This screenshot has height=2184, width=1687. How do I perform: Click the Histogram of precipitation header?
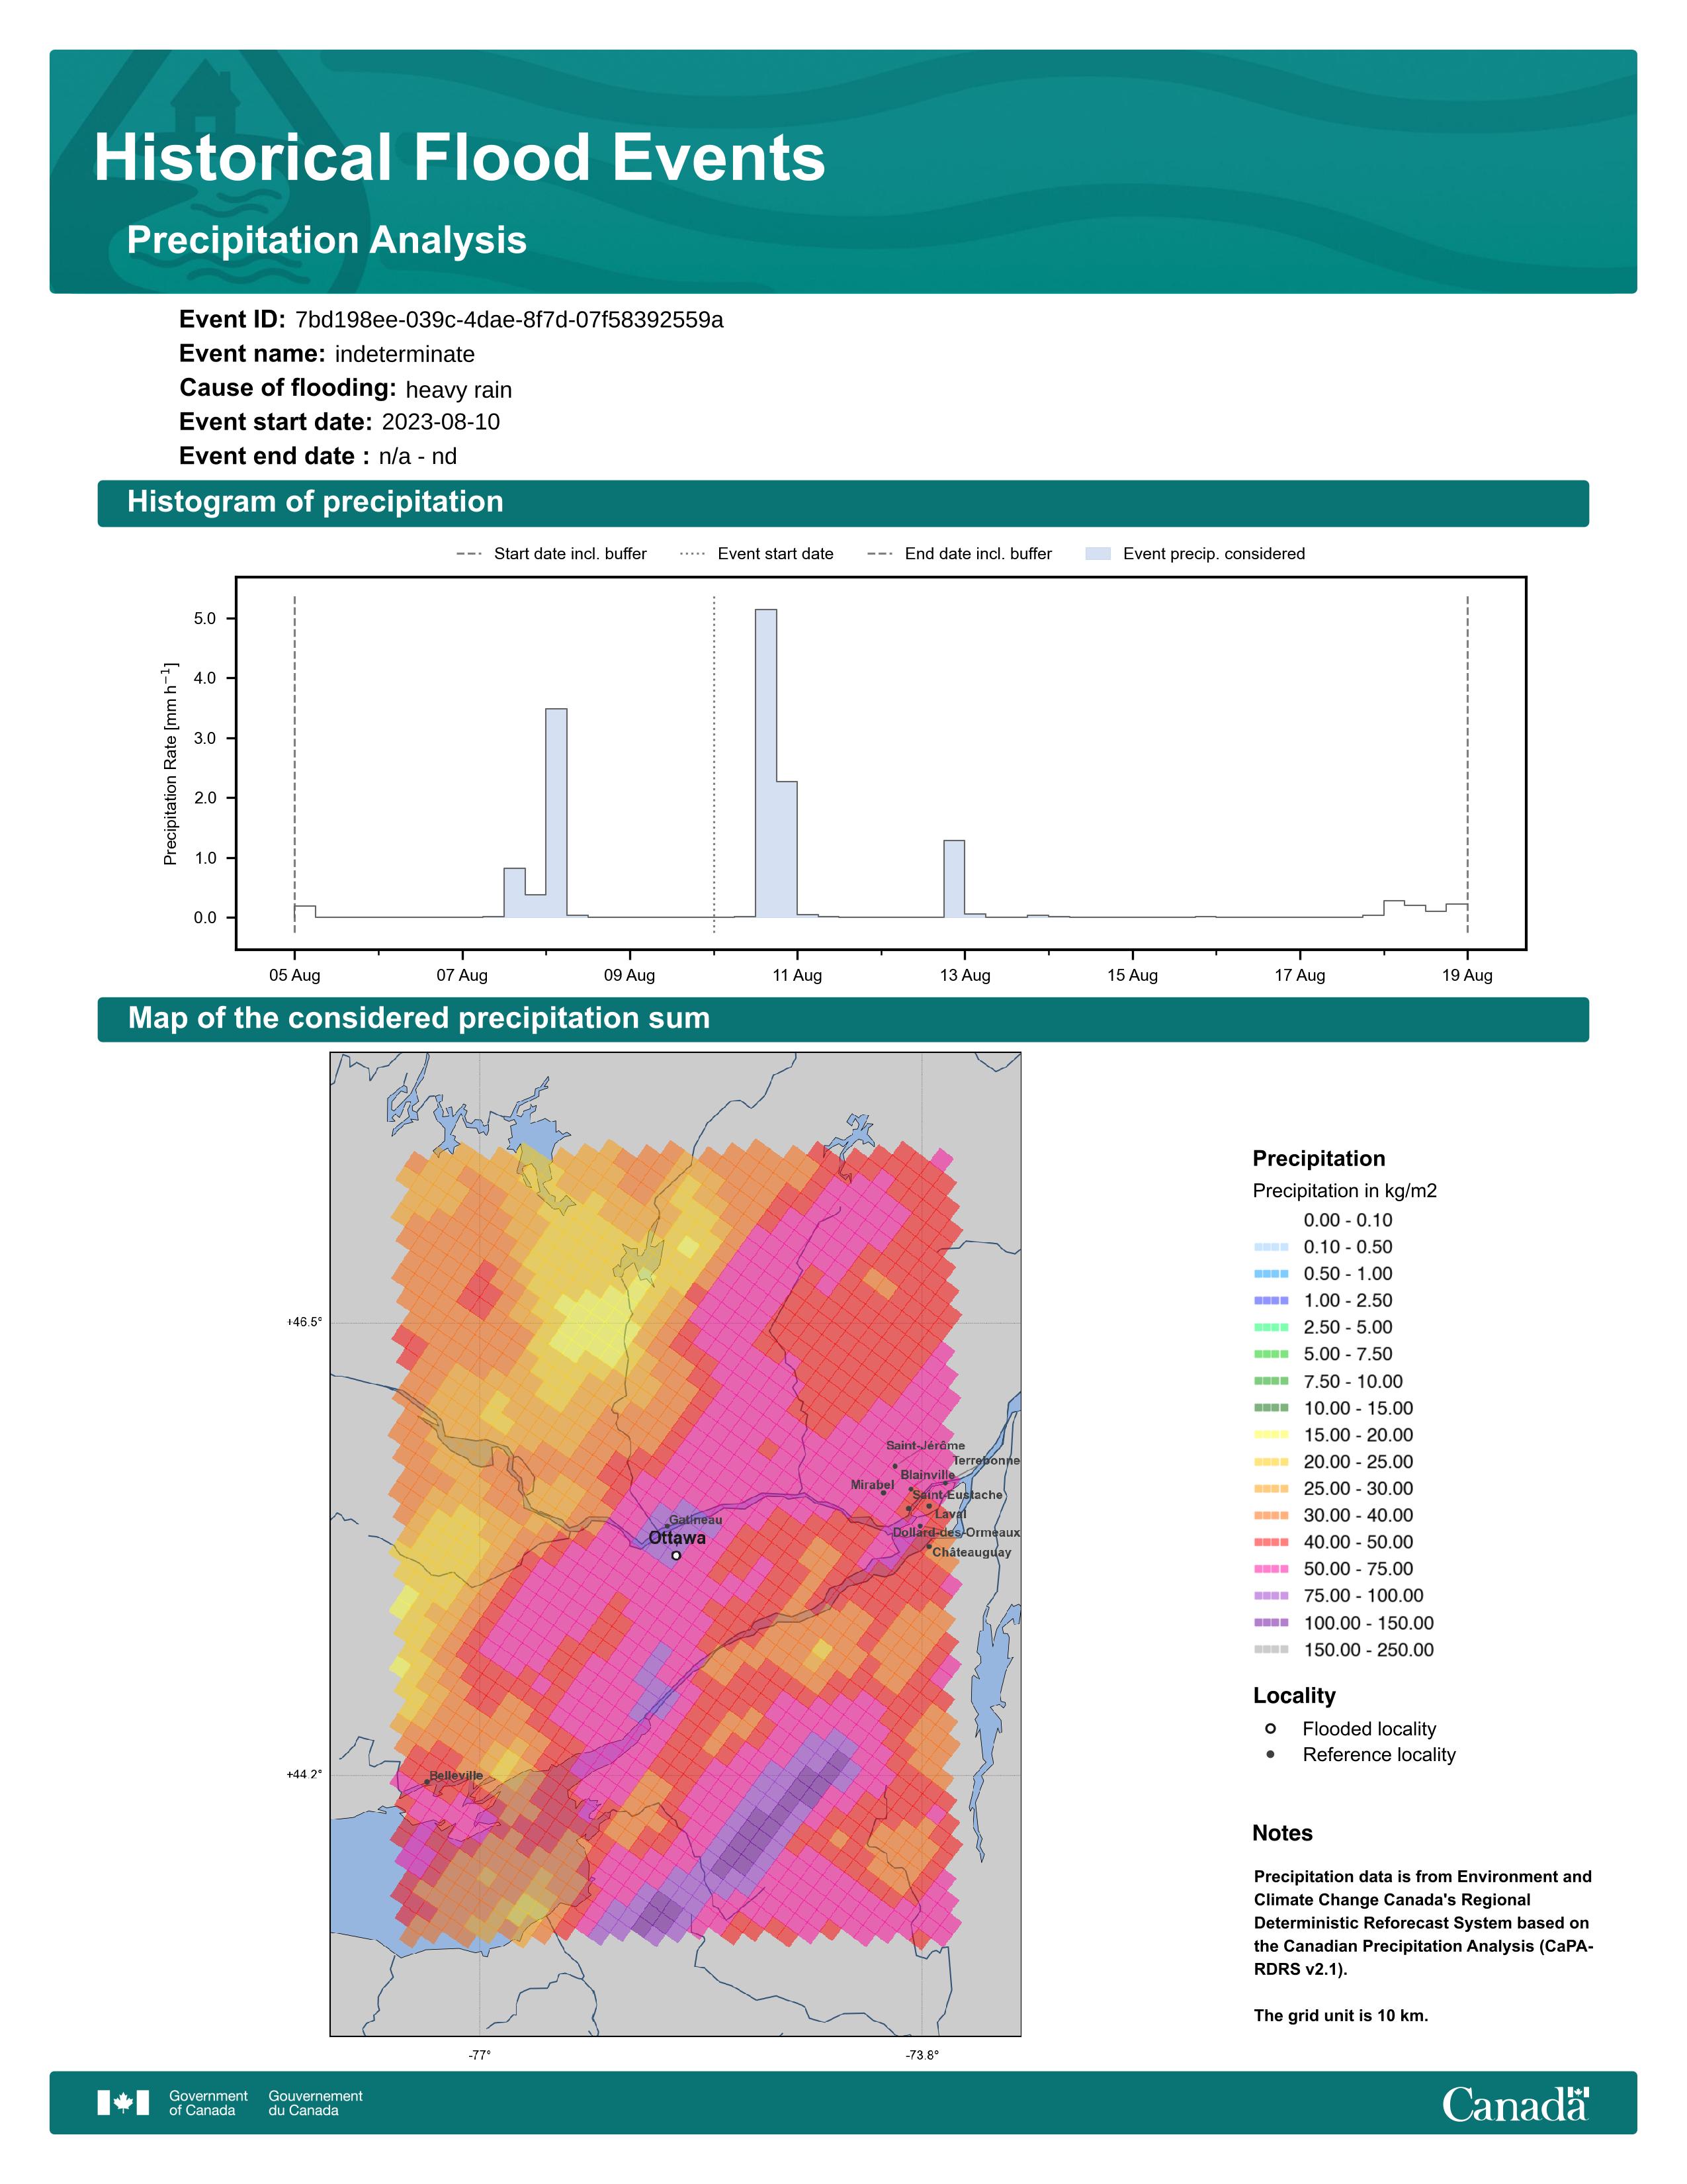click(x=315, y=502)
